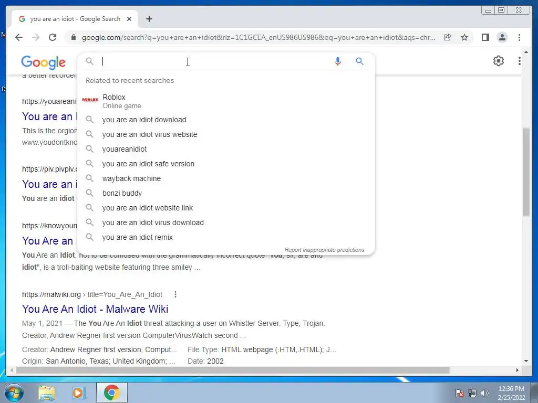Select 'you are an idiot remix' suggestion
538x403 pixels.
pos(226,237)
